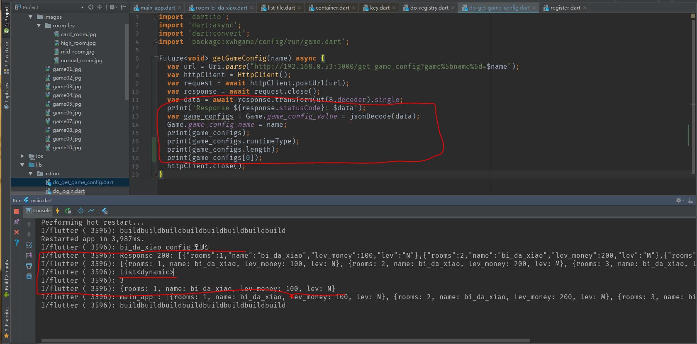Screen dimensions: 697x344
Task: Switch to the main_app.dart tab
Action: point(157,7)
